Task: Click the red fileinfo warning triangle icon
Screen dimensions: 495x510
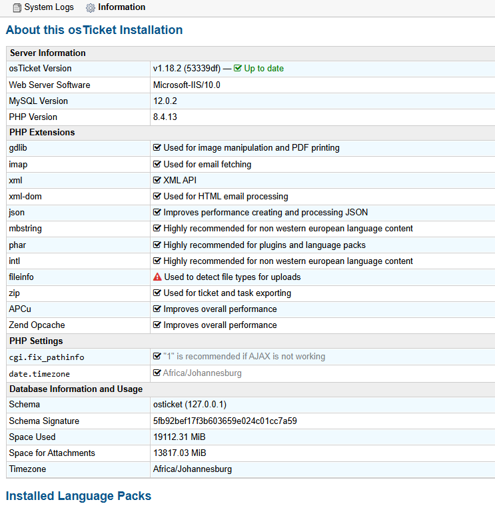Action: [x=157, y=277]
